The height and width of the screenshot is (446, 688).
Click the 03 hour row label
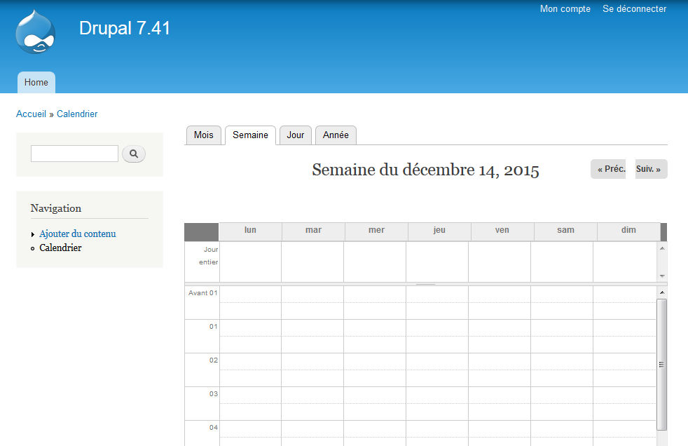click(213, 394)
